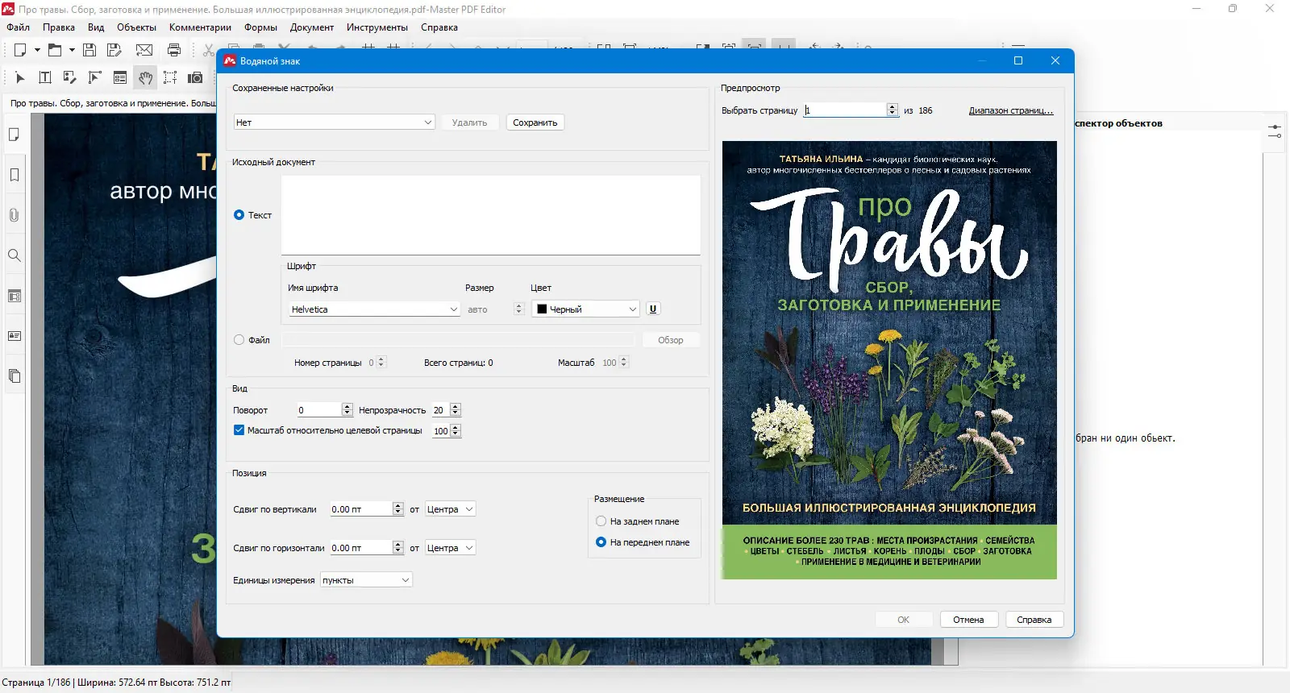Open the Search panel in sidebar
1290x693 pixels.
coord(15,255)
